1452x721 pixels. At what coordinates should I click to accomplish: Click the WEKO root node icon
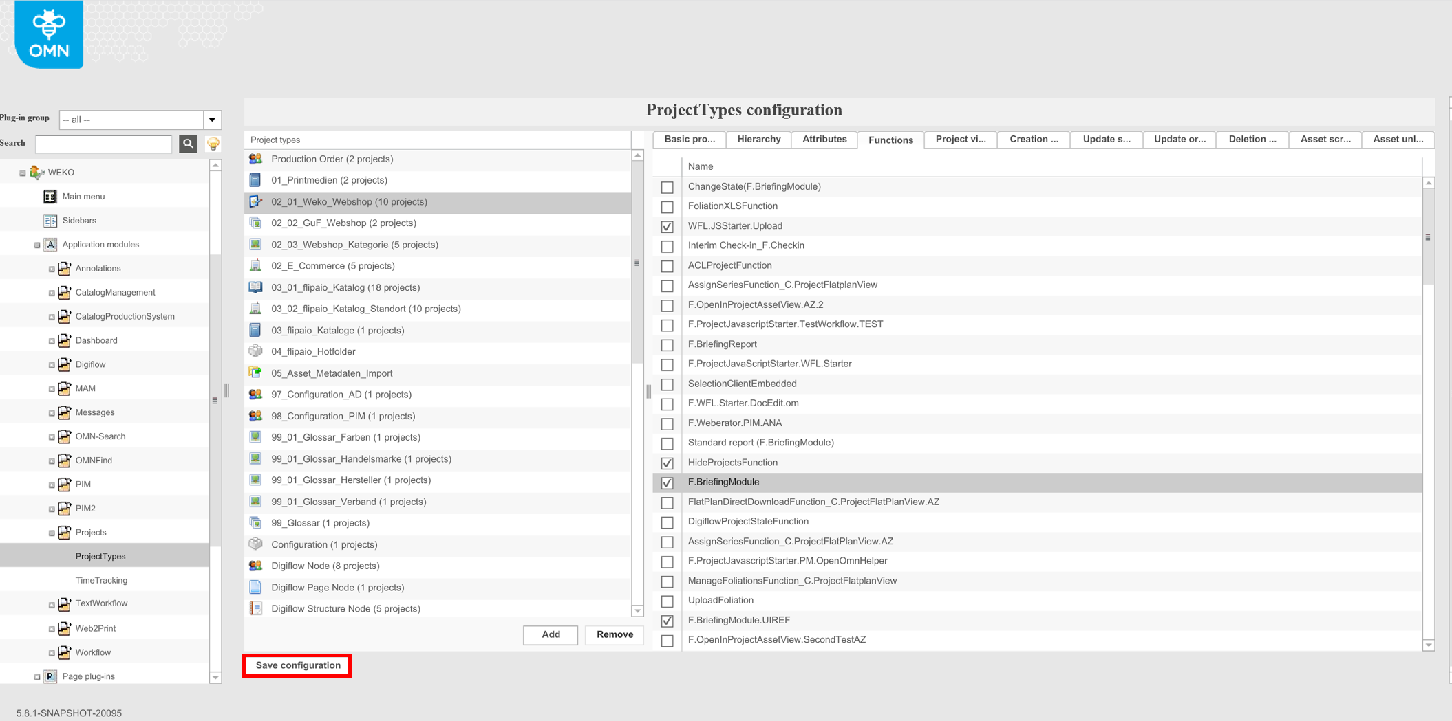tap(37, 173)
